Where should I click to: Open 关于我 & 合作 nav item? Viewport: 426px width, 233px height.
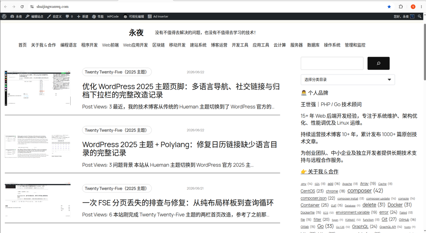coord(43,45)
